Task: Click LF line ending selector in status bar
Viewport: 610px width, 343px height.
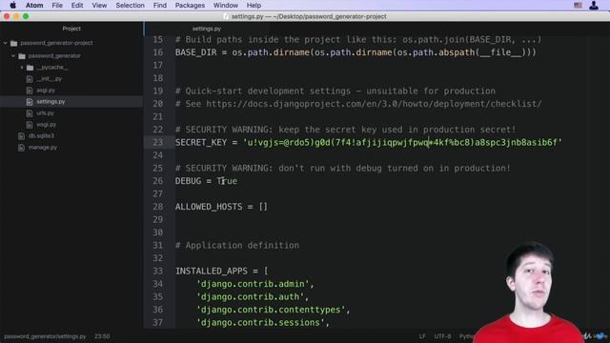Action: point(422,336)
